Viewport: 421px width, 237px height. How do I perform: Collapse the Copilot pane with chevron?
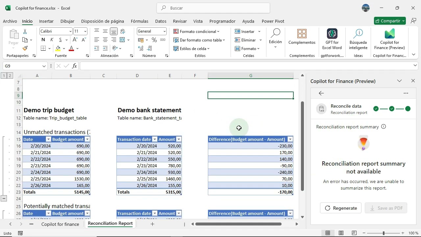tap(399, 81)
